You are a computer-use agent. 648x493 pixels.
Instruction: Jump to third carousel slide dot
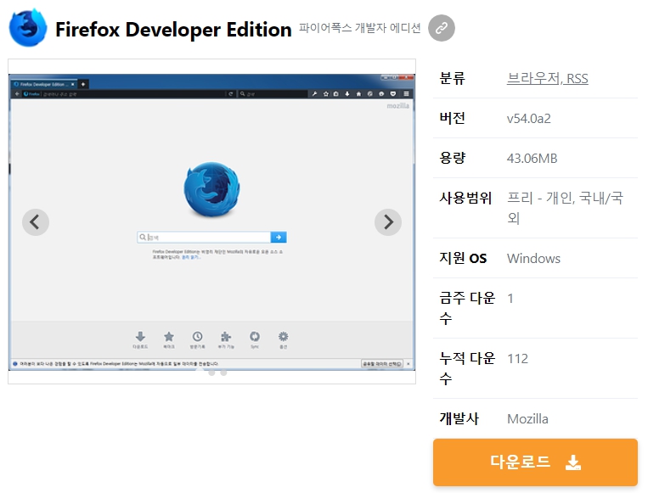click(223, 373)
